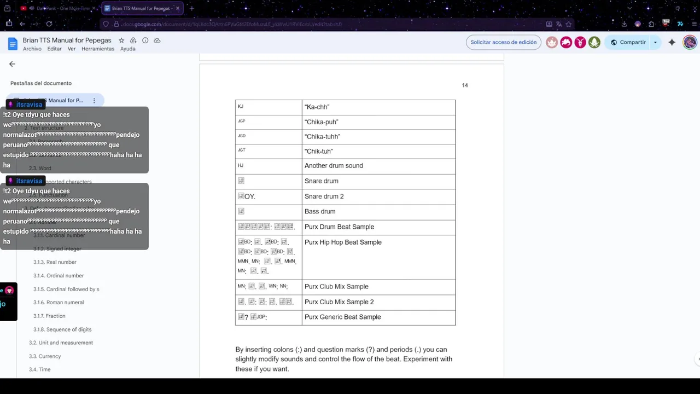Expand the Compartir dropdown arrow
The height and width of the screenshot is (394, 700).
[x=655, y=42]
